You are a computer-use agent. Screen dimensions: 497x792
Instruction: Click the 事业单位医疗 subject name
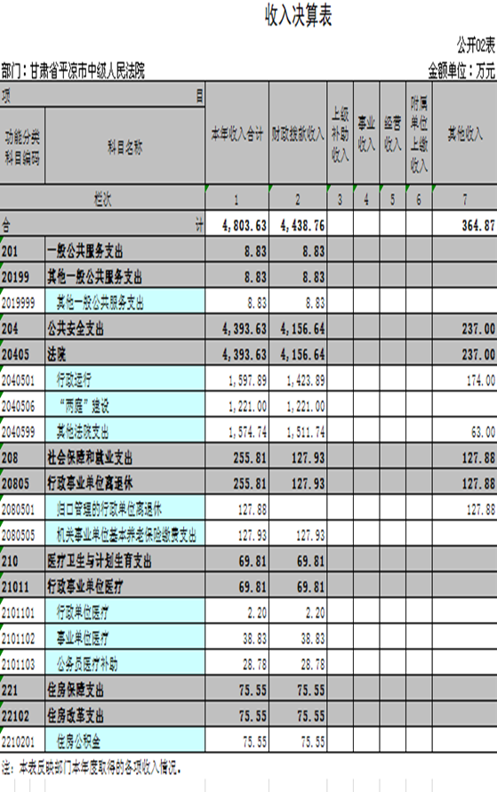pos(83,638)
